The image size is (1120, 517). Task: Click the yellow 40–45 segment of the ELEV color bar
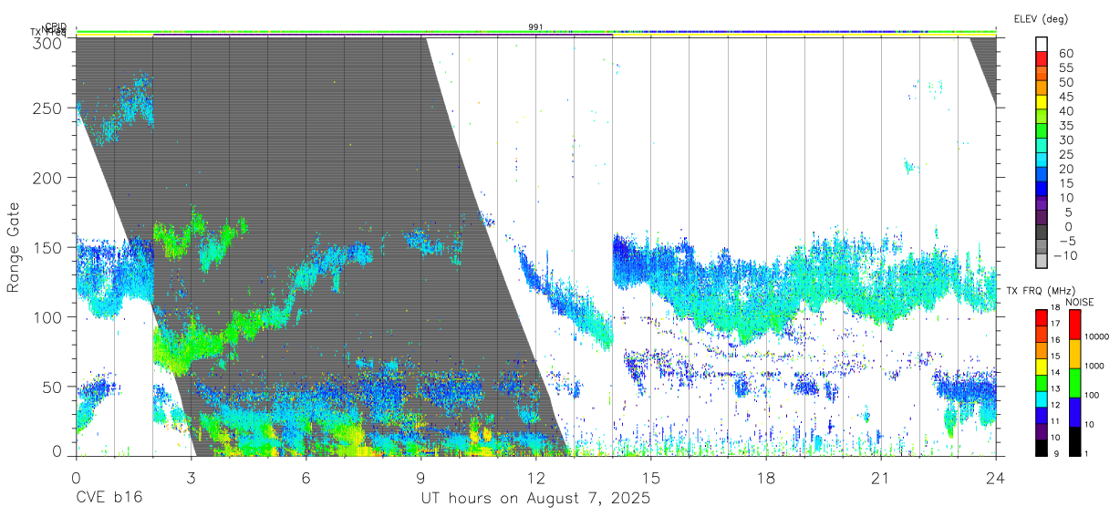pos(1042,102)
